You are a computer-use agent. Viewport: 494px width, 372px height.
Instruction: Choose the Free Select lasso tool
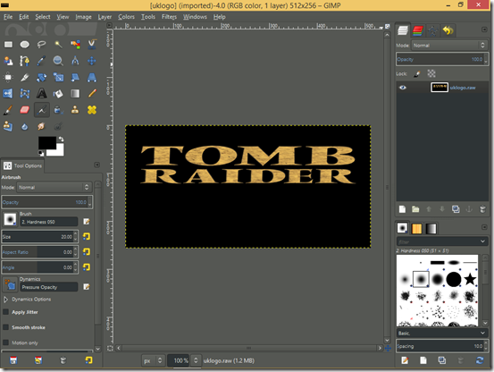(42, 45)
